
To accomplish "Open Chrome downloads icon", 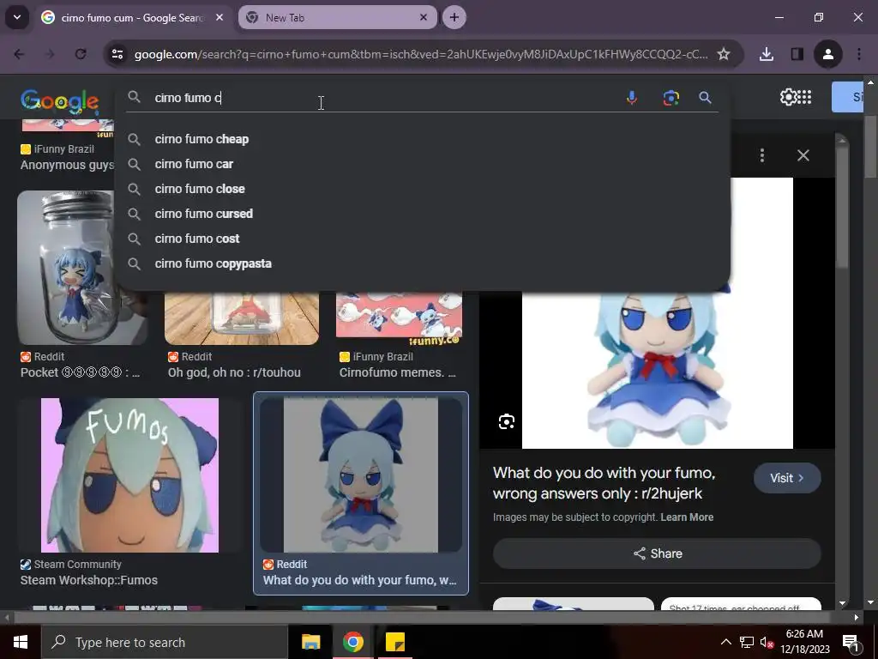I will [767, 54].
